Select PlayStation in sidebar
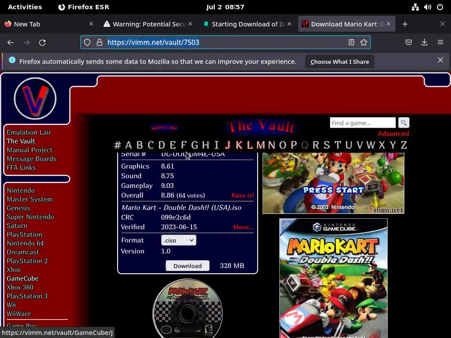The image size is (451, 338). [x=25, y=235]
